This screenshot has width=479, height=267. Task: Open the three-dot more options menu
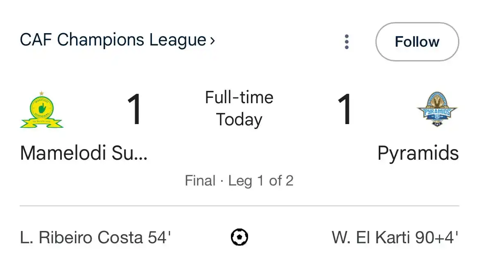346,41
